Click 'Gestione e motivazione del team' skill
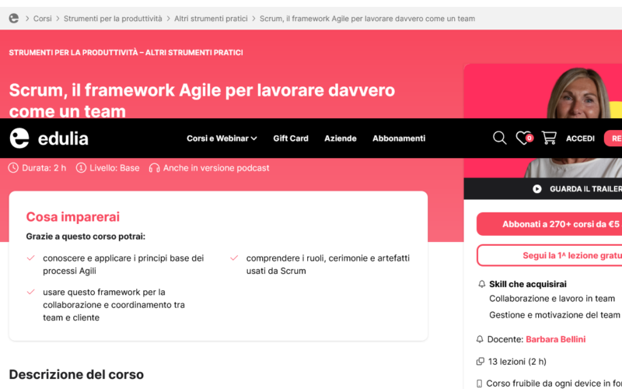Image resolution: width=622 pixels, height=389 pixels. tap(554, 315)
